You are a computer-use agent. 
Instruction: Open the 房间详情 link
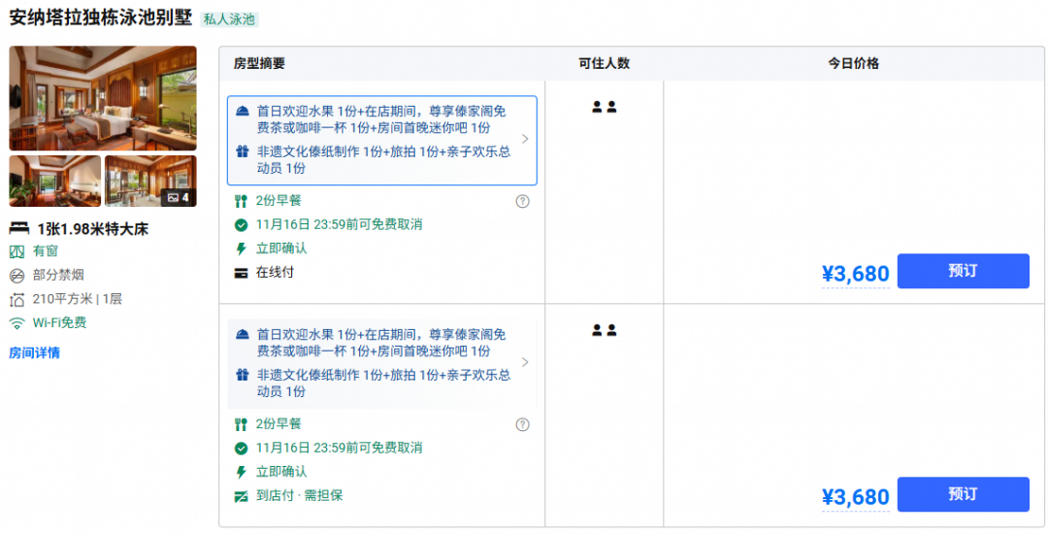(34, 352)
